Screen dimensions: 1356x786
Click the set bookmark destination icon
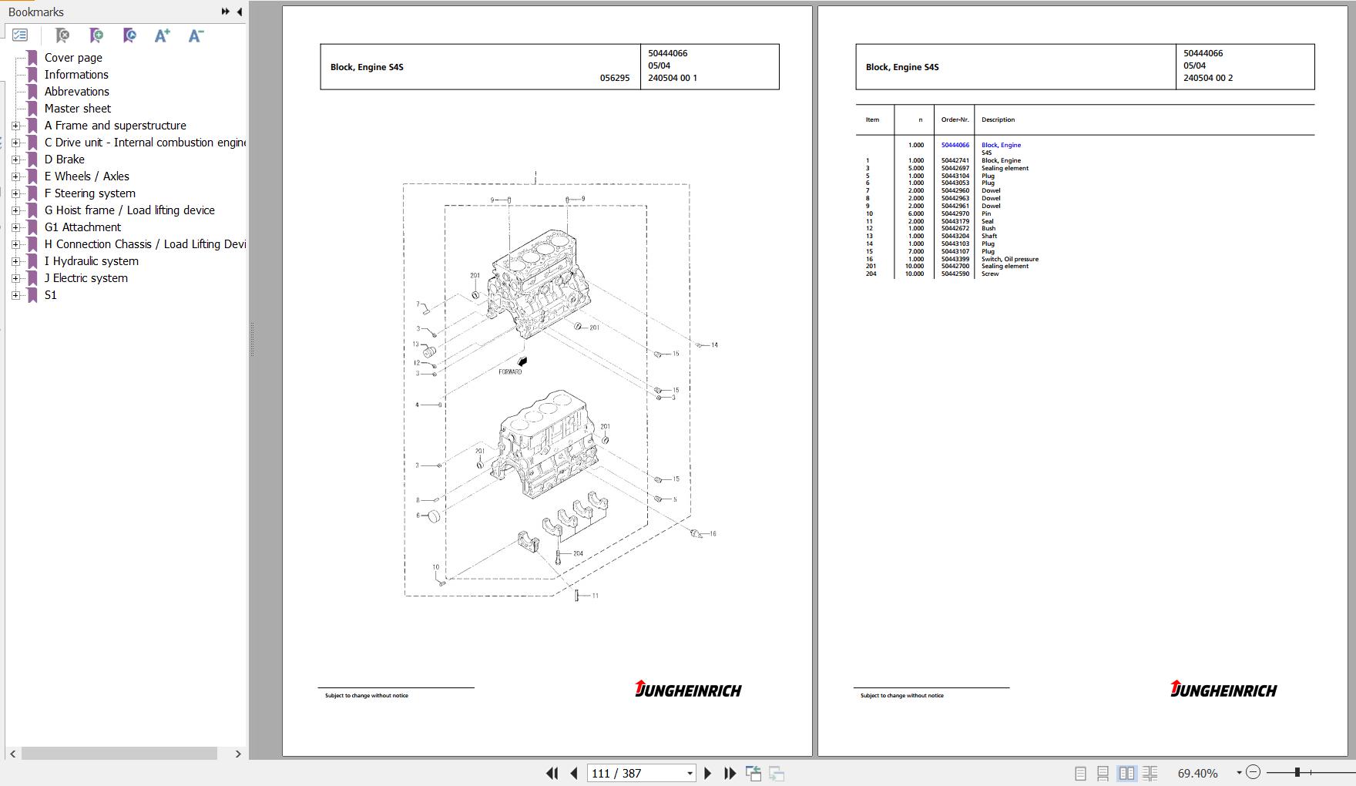(x=129, y=35)
